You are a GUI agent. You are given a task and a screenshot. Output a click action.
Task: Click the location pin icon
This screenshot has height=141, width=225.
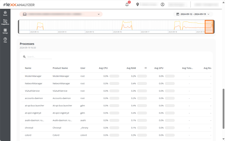[x=138, y=4]
